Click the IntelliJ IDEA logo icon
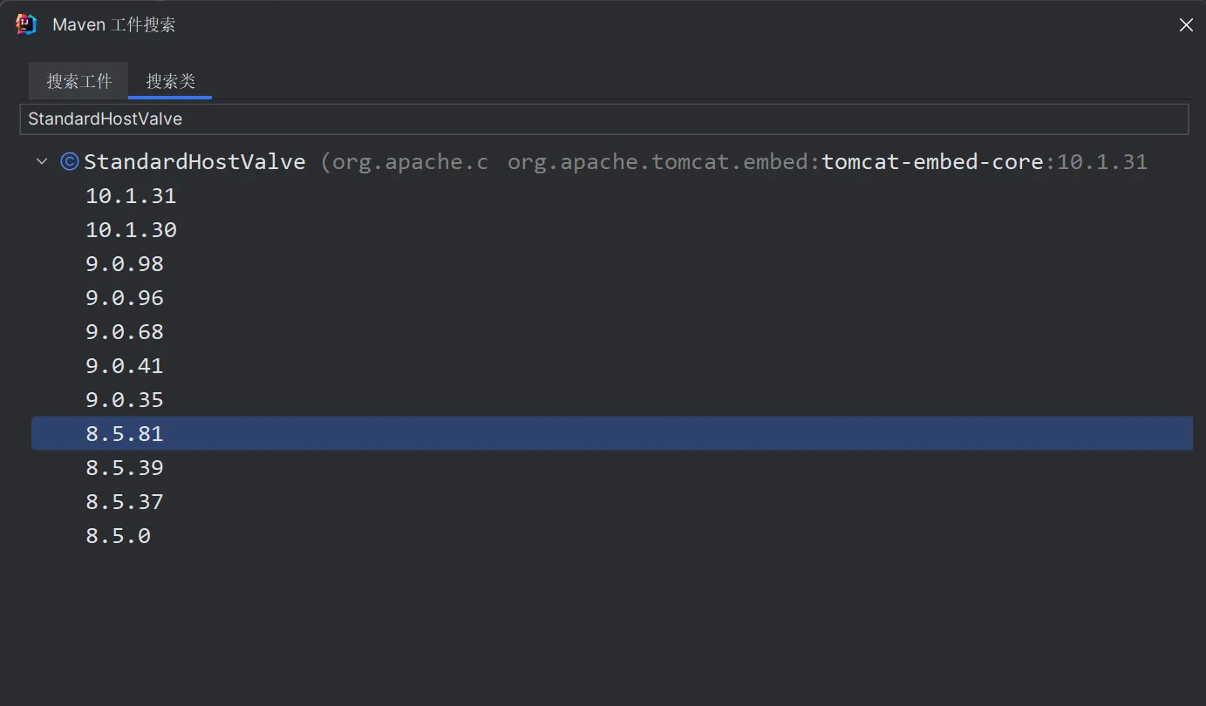The image size is (1206, 706). point(26,24)
